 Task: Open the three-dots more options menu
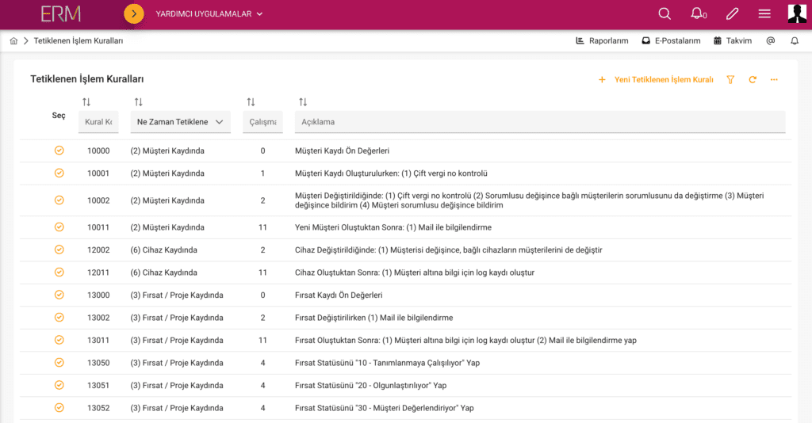tap(774, 80)
